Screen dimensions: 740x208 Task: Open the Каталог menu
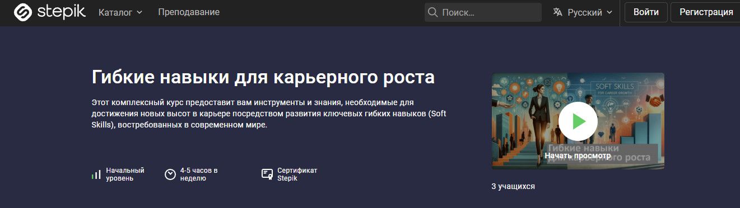click(120, 12)
